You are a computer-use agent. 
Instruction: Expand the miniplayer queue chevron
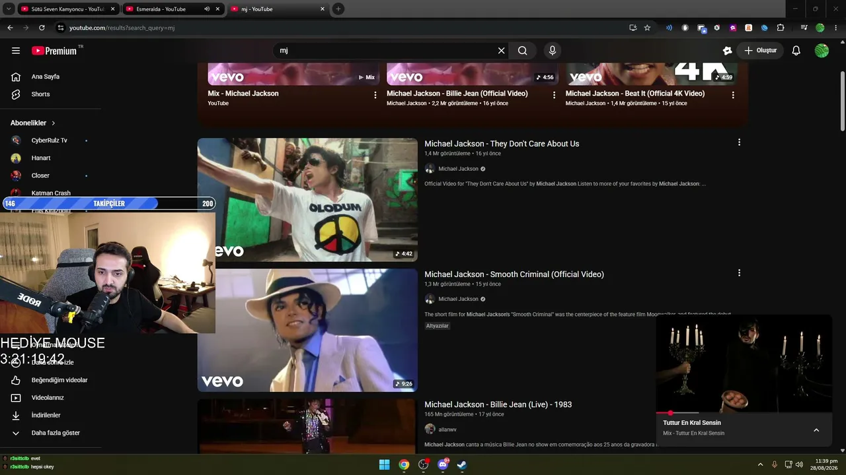click(x=816, y=430)
